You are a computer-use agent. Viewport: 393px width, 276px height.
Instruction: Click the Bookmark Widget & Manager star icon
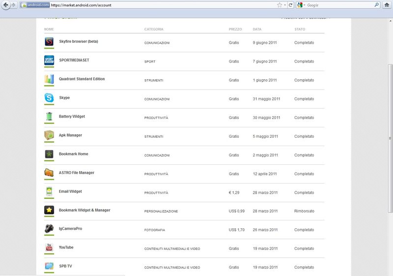[49, 210]
